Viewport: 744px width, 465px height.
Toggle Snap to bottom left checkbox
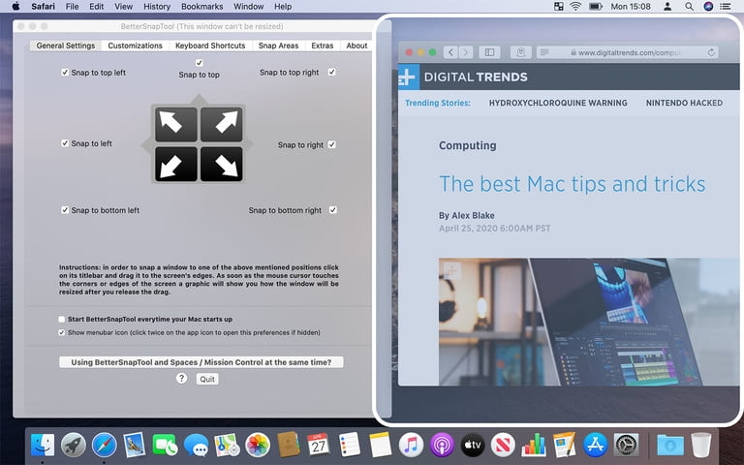(x=65, y=209)
